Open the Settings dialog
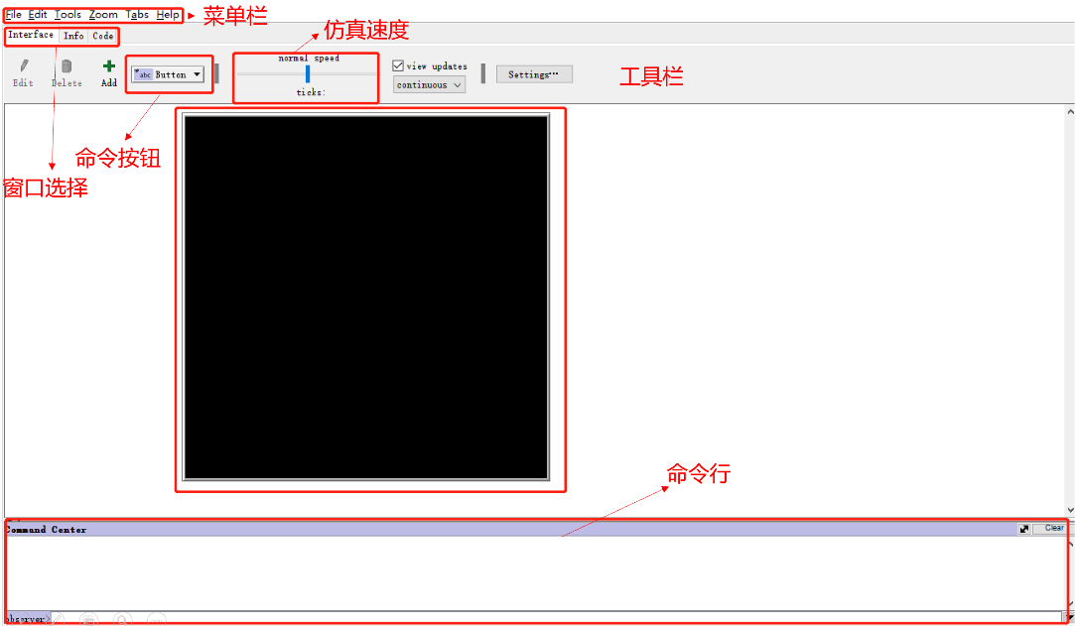Viewport: 1075px width, 626px height. pyautogui.click(x=534, y=73)
